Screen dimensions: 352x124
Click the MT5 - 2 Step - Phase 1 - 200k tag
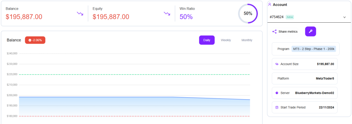point(313,49)
